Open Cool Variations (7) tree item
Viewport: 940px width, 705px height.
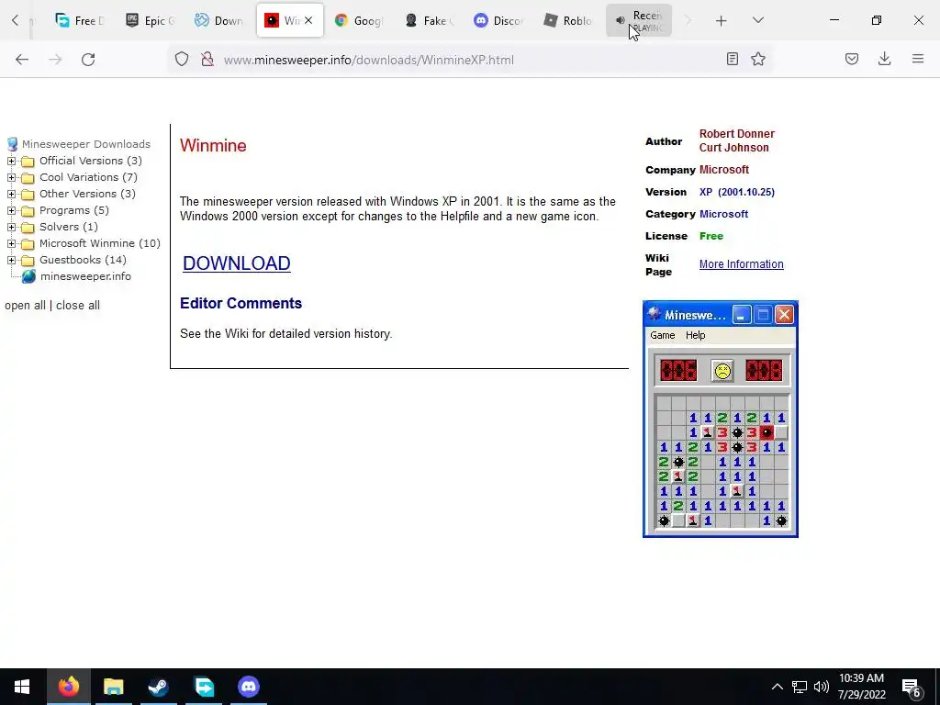coord(88,177)
